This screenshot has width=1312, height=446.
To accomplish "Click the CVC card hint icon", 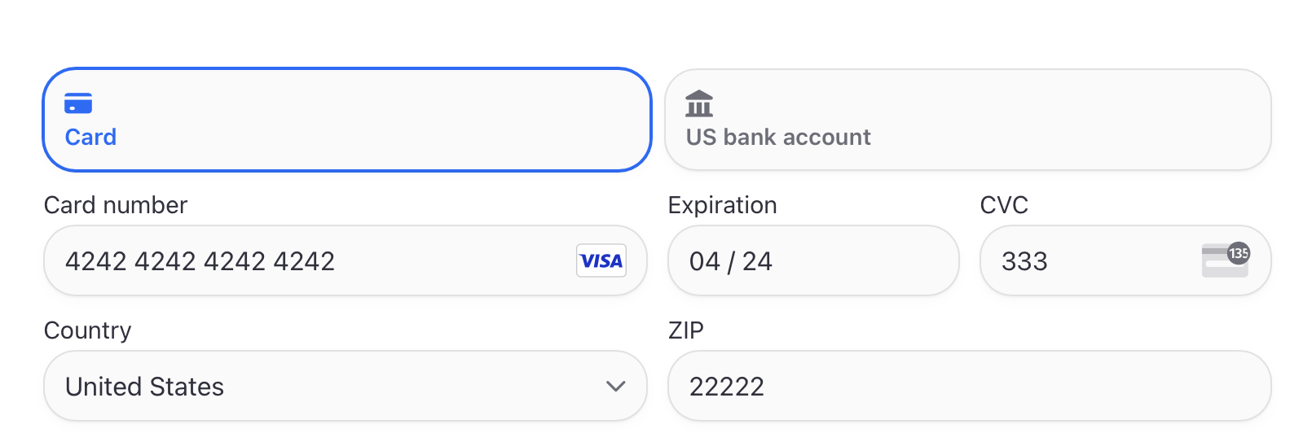I will [1226, 260].
